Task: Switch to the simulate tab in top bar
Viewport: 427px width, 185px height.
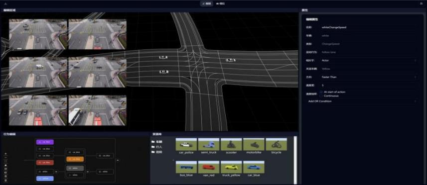Action: click(220, 4)
